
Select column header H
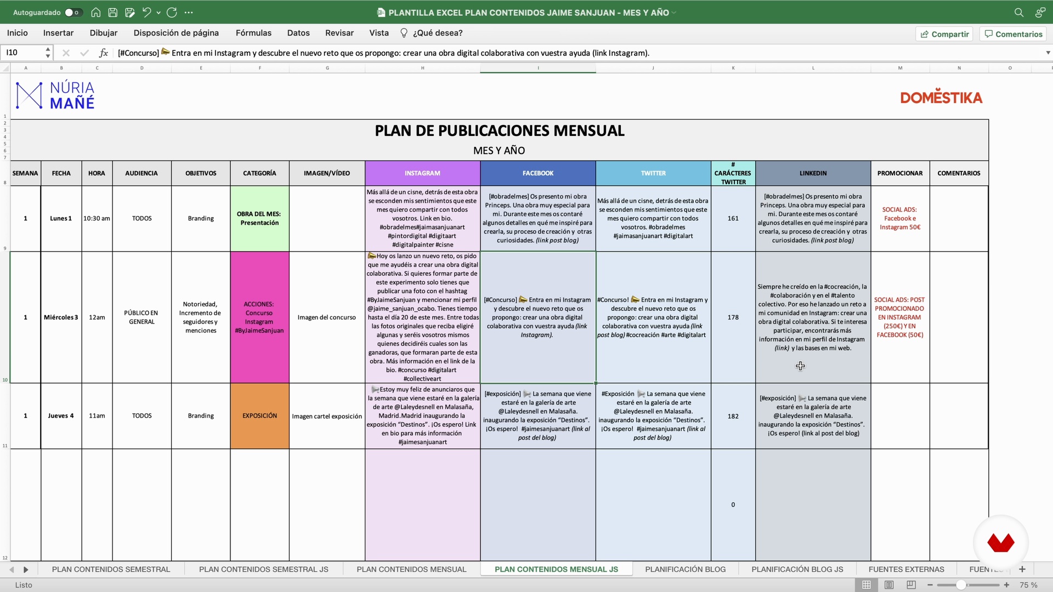tap(422, 68)
